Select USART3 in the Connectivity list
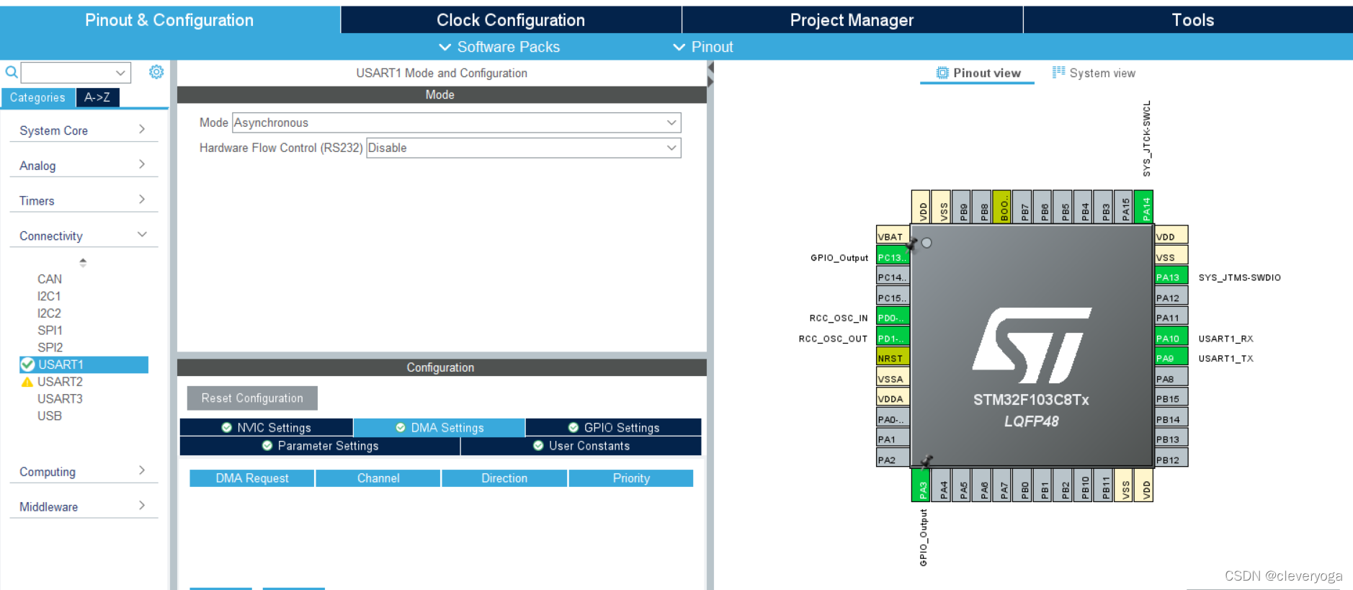Image resolution: width=1353 pixels, height=590 pixels. point(60,398)
